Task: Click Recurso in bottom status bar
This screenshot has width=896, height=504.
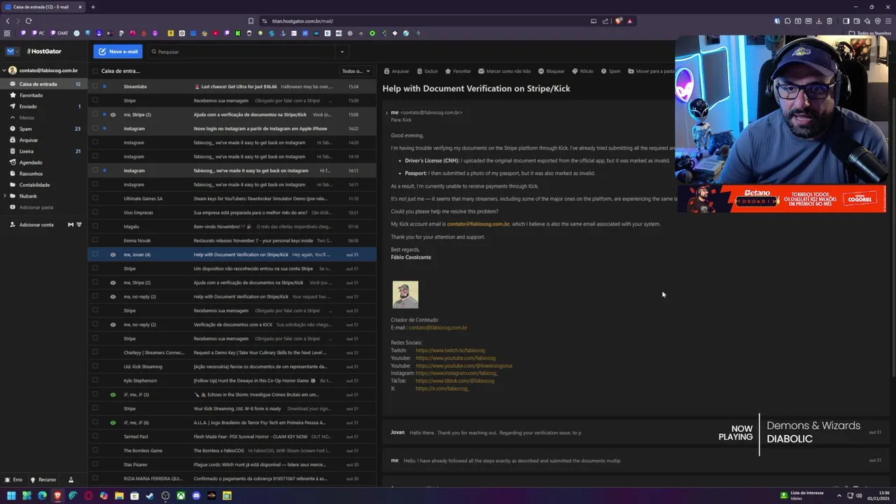Action: coord(43,479)
